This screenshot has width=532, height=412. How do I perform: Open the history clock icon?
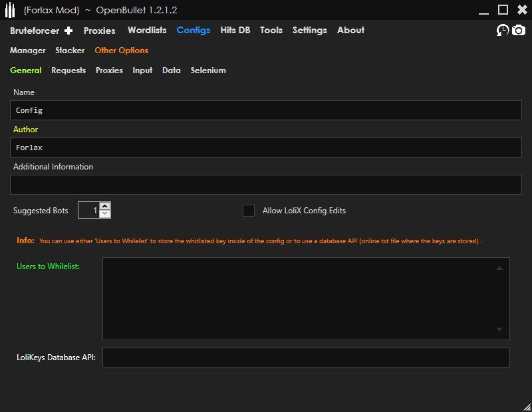tap(503, 30)
